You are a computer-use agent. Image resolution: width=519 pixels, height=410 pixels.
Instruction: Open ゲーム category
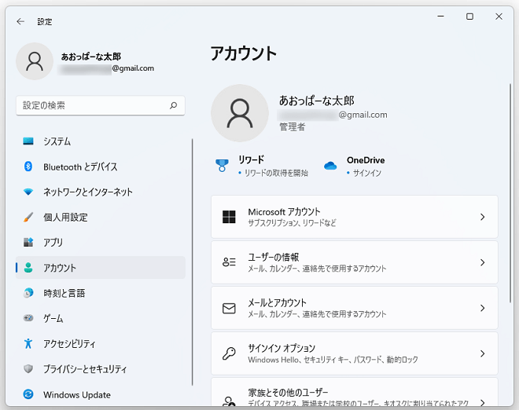[x=101, y=318]
